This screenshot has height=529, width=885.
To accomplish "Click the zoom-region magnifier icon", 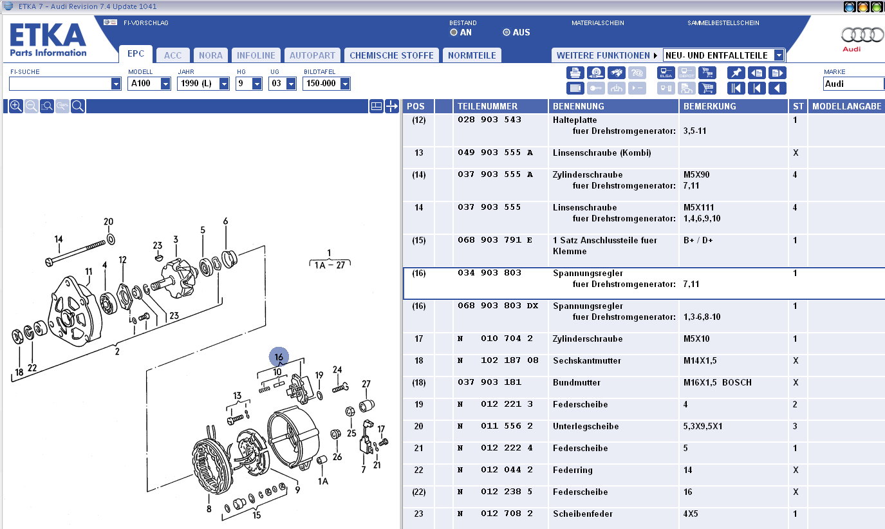I will (47, 106).
